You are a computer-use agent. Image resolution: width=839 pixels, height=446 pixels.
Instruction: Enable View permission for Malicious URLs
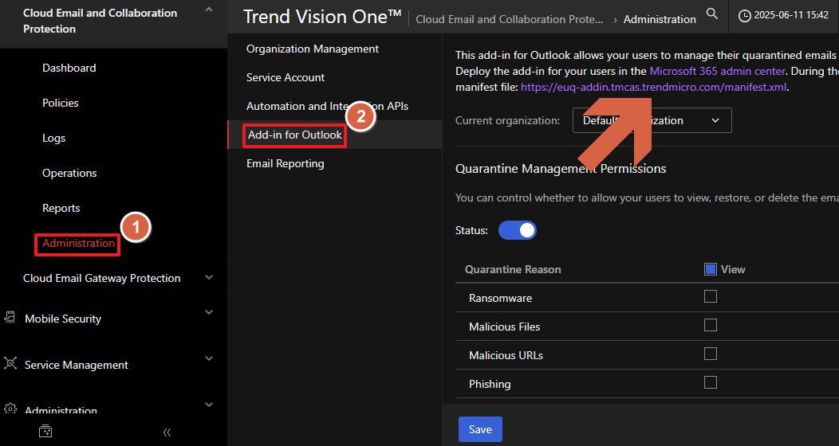click(711, 354)
